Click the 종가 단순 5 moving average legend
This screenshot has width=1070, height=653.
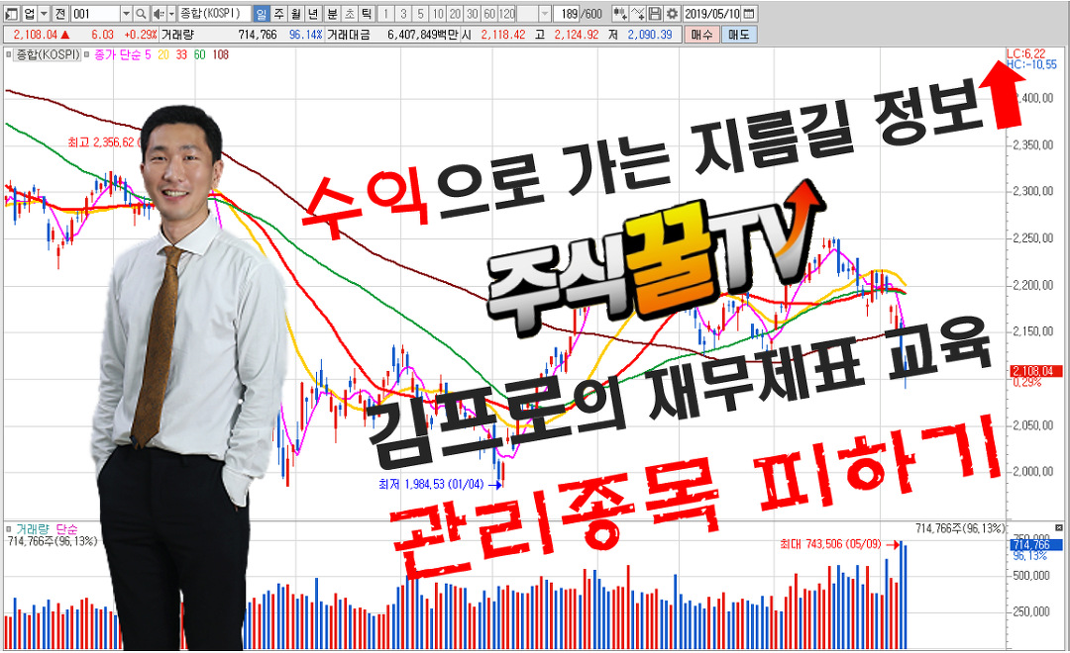coord(122,54)
